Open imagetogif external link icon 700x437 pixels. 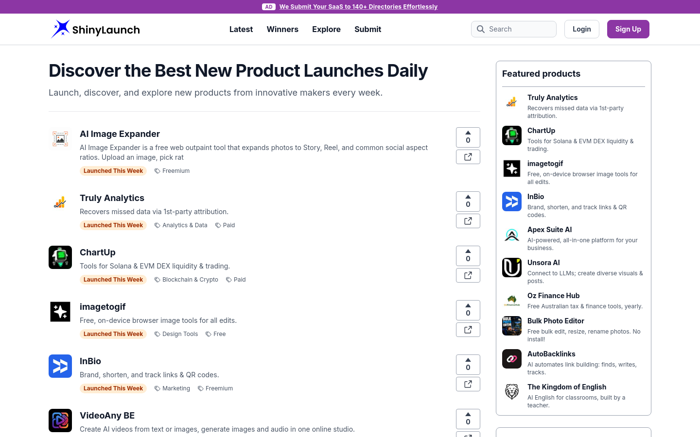pyautogui.click(x=468, y=330)
